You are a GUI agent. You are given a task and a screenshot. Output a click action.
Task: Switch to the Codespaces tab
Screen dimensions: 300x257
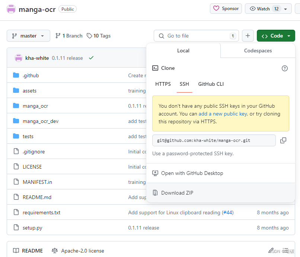click(258, 51)
